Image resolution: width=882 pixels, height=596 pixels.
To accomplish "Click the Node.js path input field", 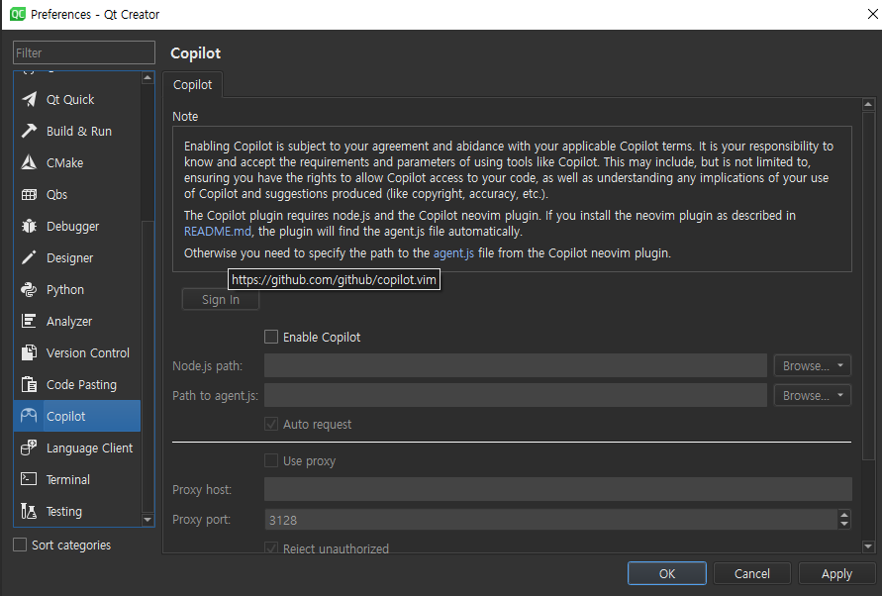I will pyautogui.click(x=516, y=365).
